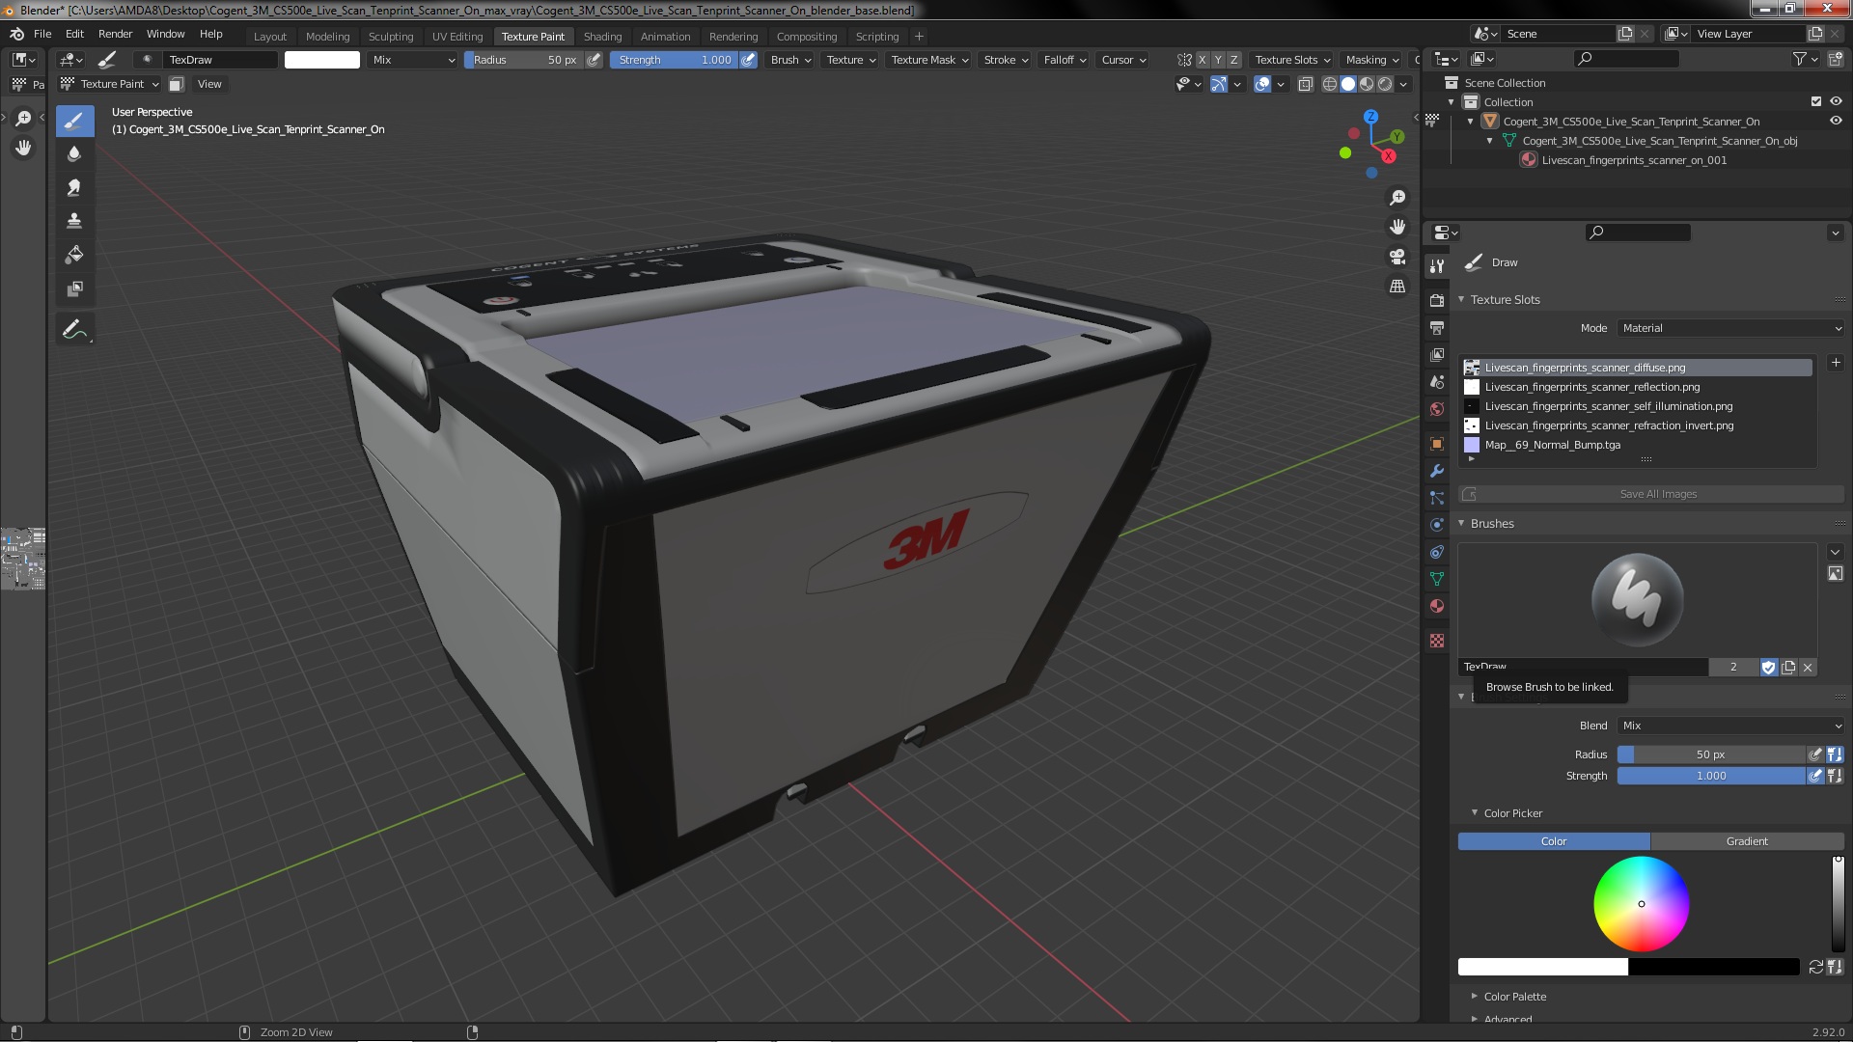Click viewport pan hand gizmo

pos(1397,227)
